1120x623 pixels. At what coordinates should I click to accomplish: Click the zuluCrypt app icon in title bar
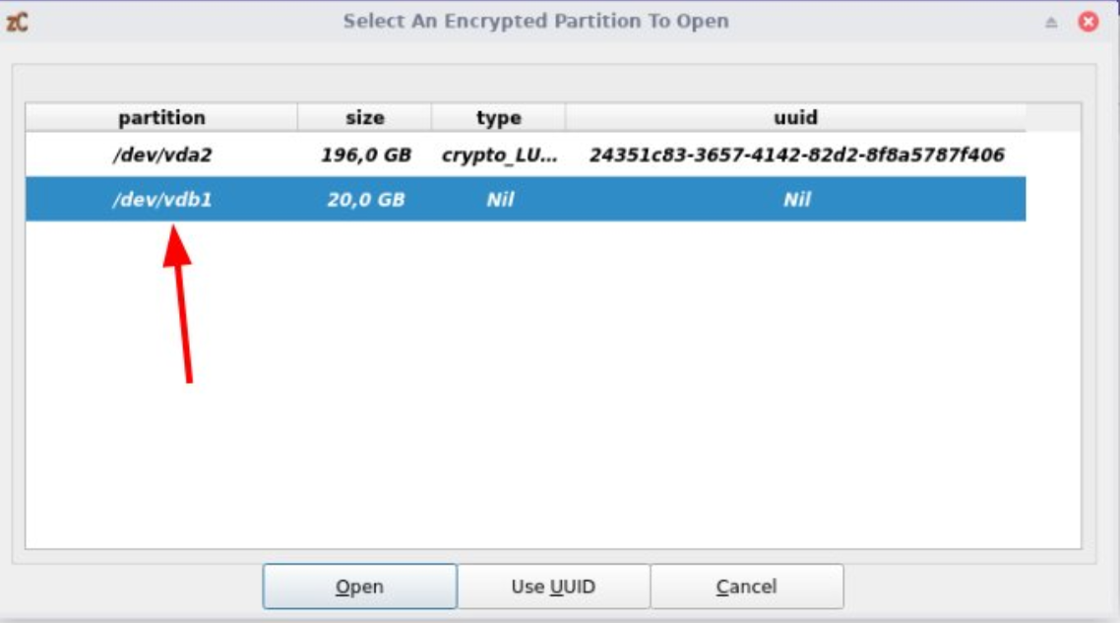17,23
